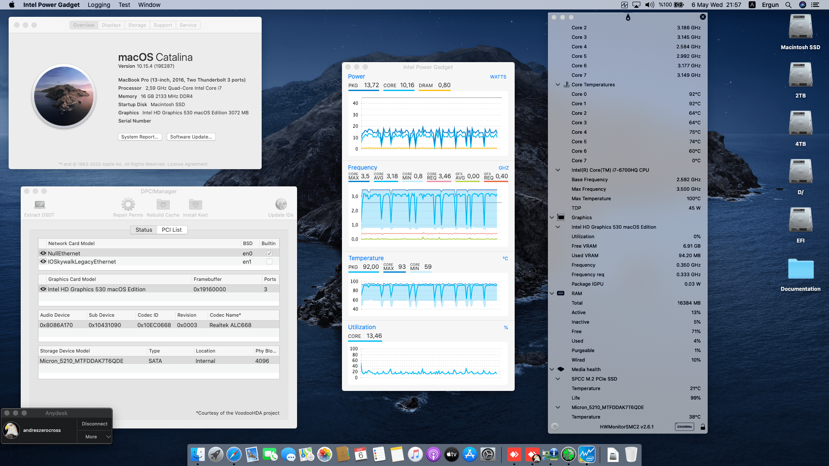Open Spotlight search from the menu bar
829x466 pixels.
coord(788,5)
